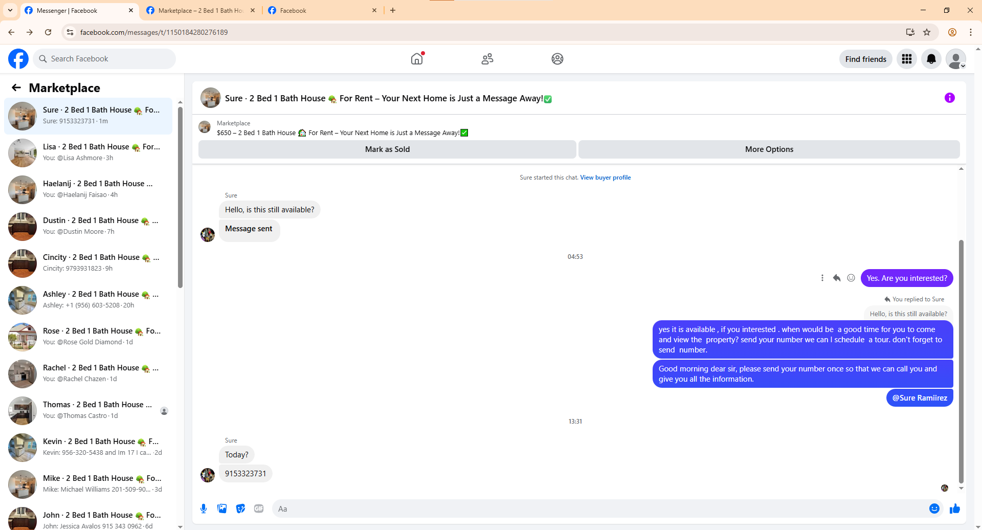Screen dimensions: 982x530
Task: Click the browser forward arrow
Action: point(30,32)
